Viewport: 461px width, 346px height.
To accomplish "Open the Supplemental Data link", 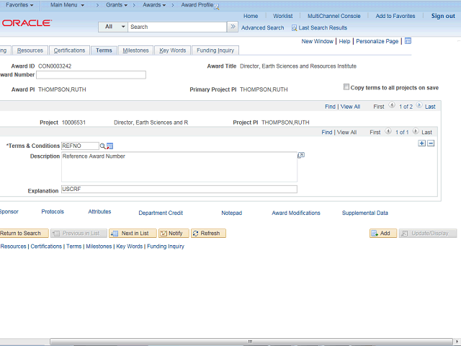I will [x=365, y=213].
